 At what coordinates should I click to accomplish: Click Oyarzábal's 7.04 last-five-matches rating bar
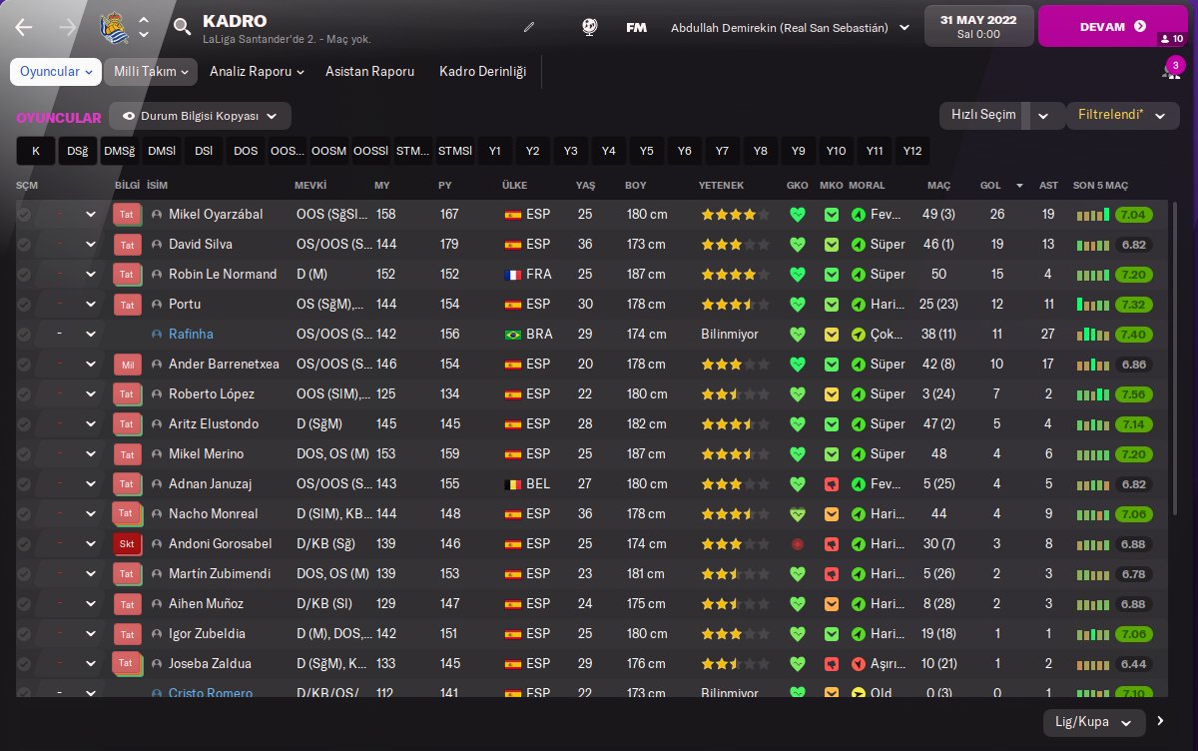coord(1133,215)
